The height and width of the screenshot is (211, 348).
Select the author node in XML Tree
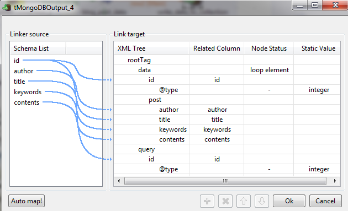[x=168, y=110]
